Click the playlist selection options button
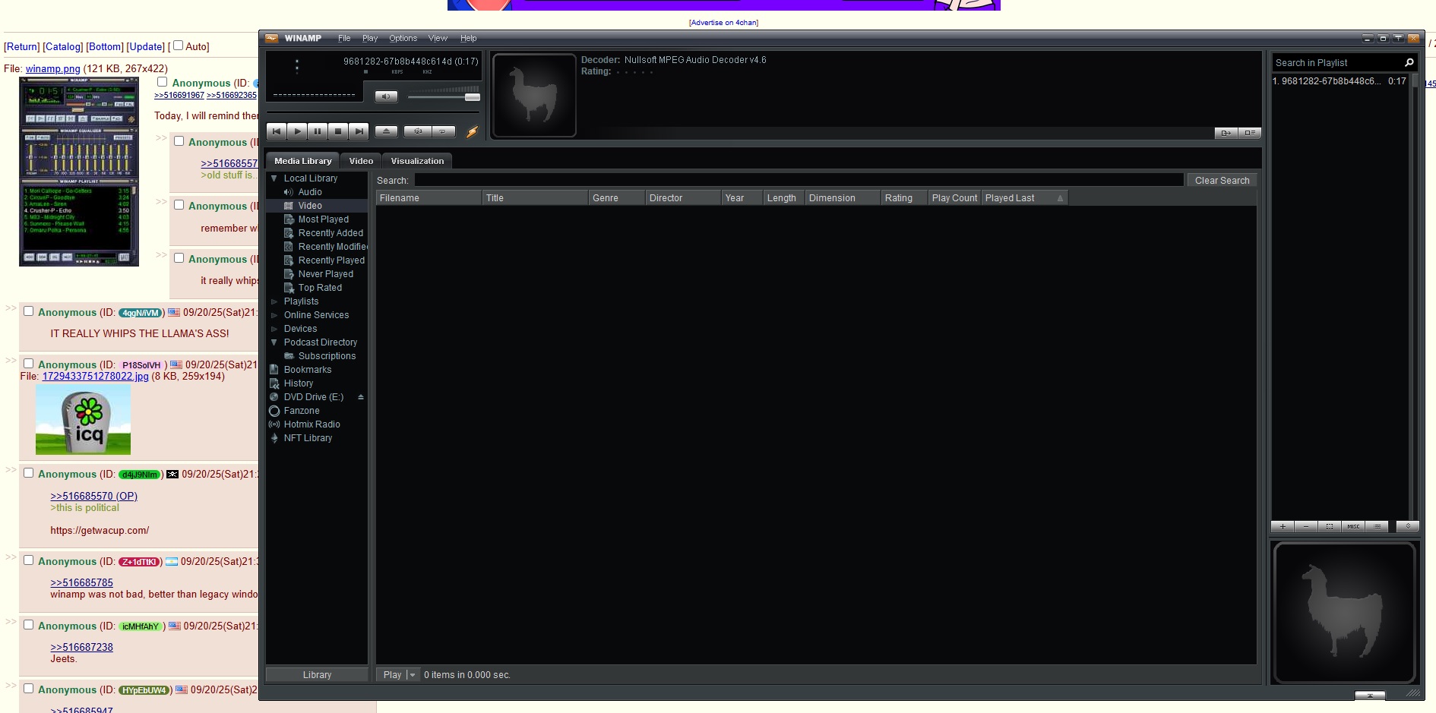 tap(1330, 526)
